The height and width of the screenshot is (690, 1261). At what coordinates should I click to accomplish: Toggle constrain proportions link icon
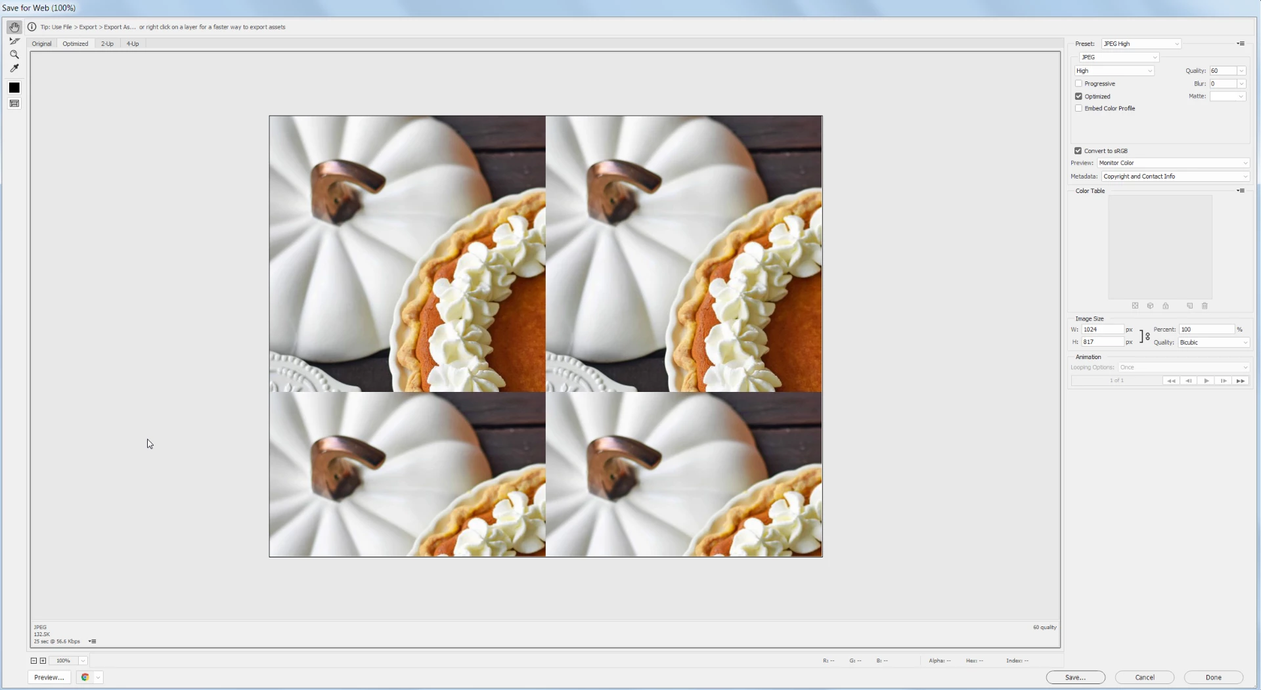1147,336
